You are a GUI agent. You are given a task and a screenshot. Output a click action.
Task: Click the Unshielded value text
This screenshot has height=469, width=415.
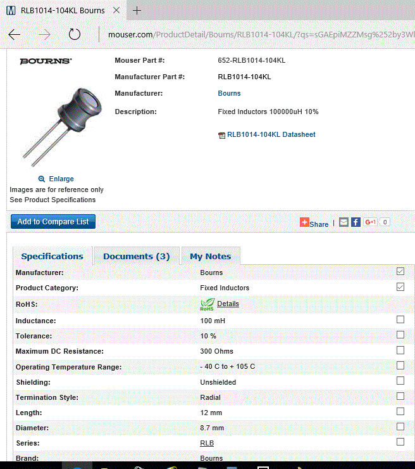click(x=218, y=382)
